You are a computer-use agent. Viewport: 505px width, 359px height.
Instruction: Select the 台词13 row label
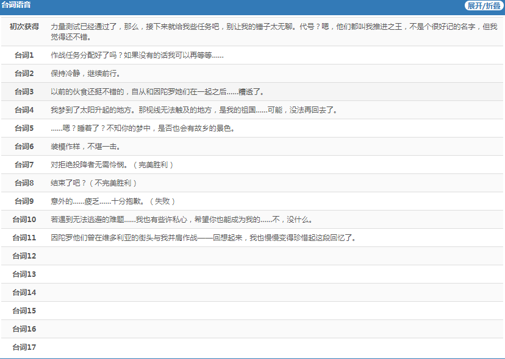click(x=24, y=274)
